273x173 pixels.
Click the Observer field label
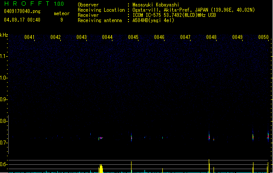[x=88, y=5]
